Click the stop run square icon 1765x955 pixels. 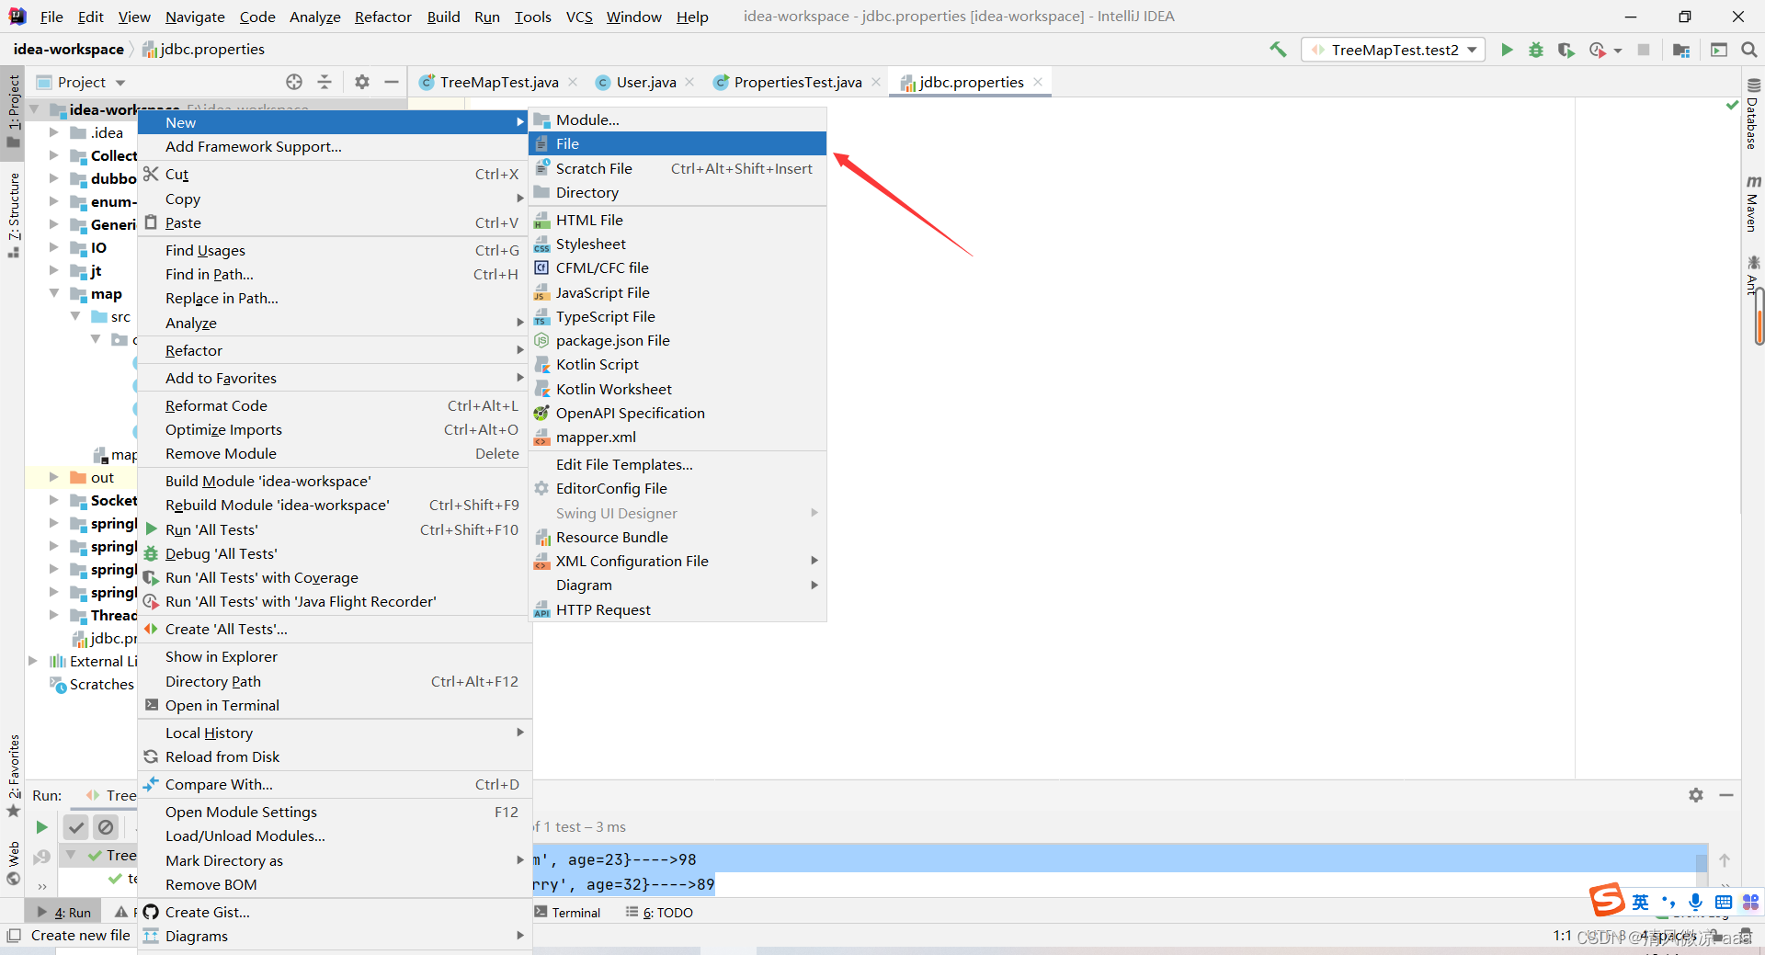pos(1644,50)
